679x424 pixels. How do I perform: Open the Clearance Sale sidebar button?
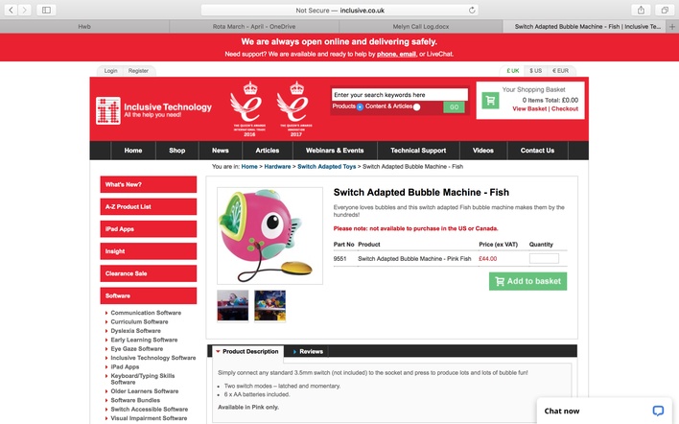click(x=148, y=273)
